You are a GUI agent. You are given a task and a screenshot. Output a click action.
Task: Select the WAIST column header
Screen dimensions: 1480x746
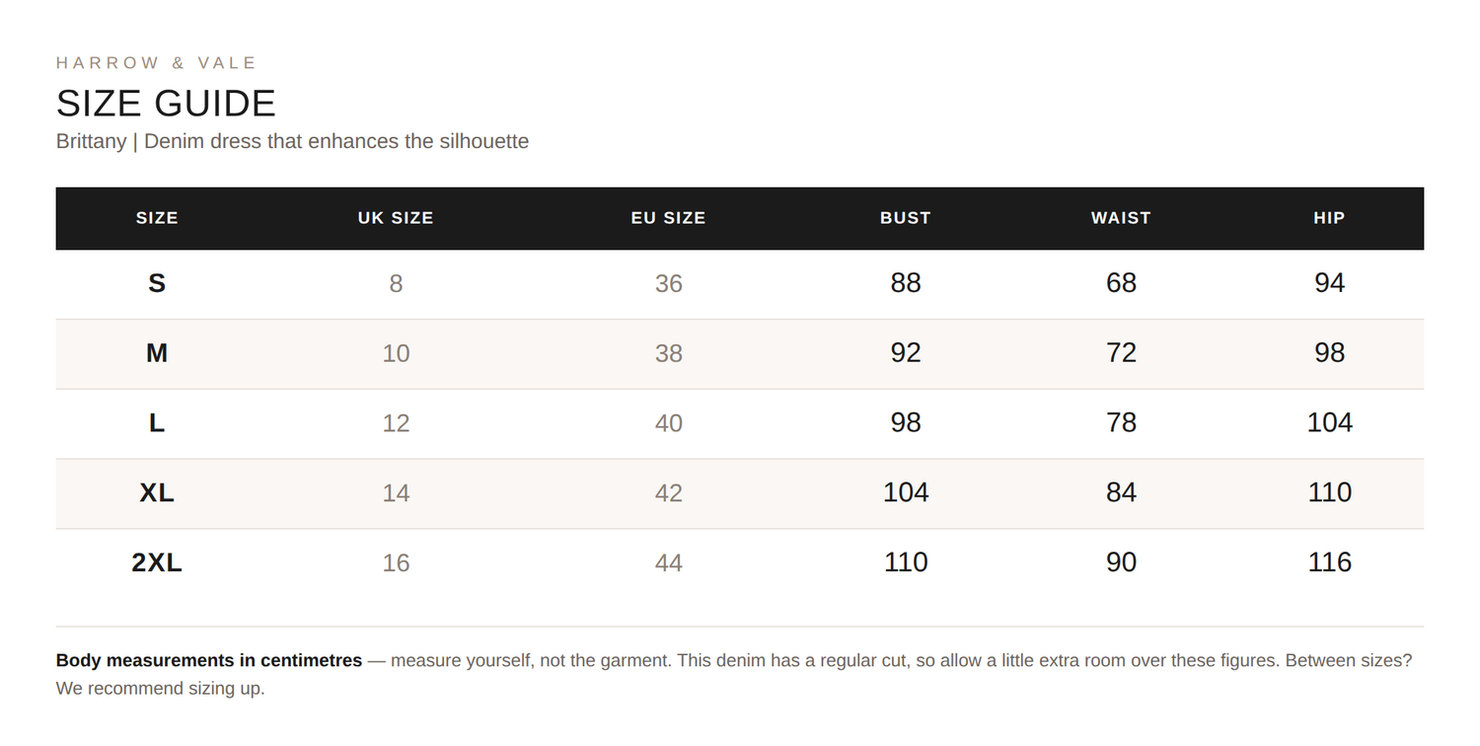pos(1121,218)
